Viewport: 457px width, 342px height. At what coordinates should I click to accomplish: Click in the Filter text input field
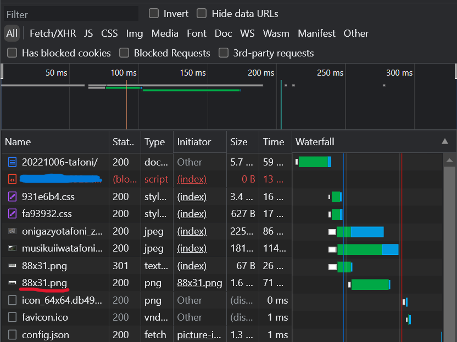coord(70,14)
